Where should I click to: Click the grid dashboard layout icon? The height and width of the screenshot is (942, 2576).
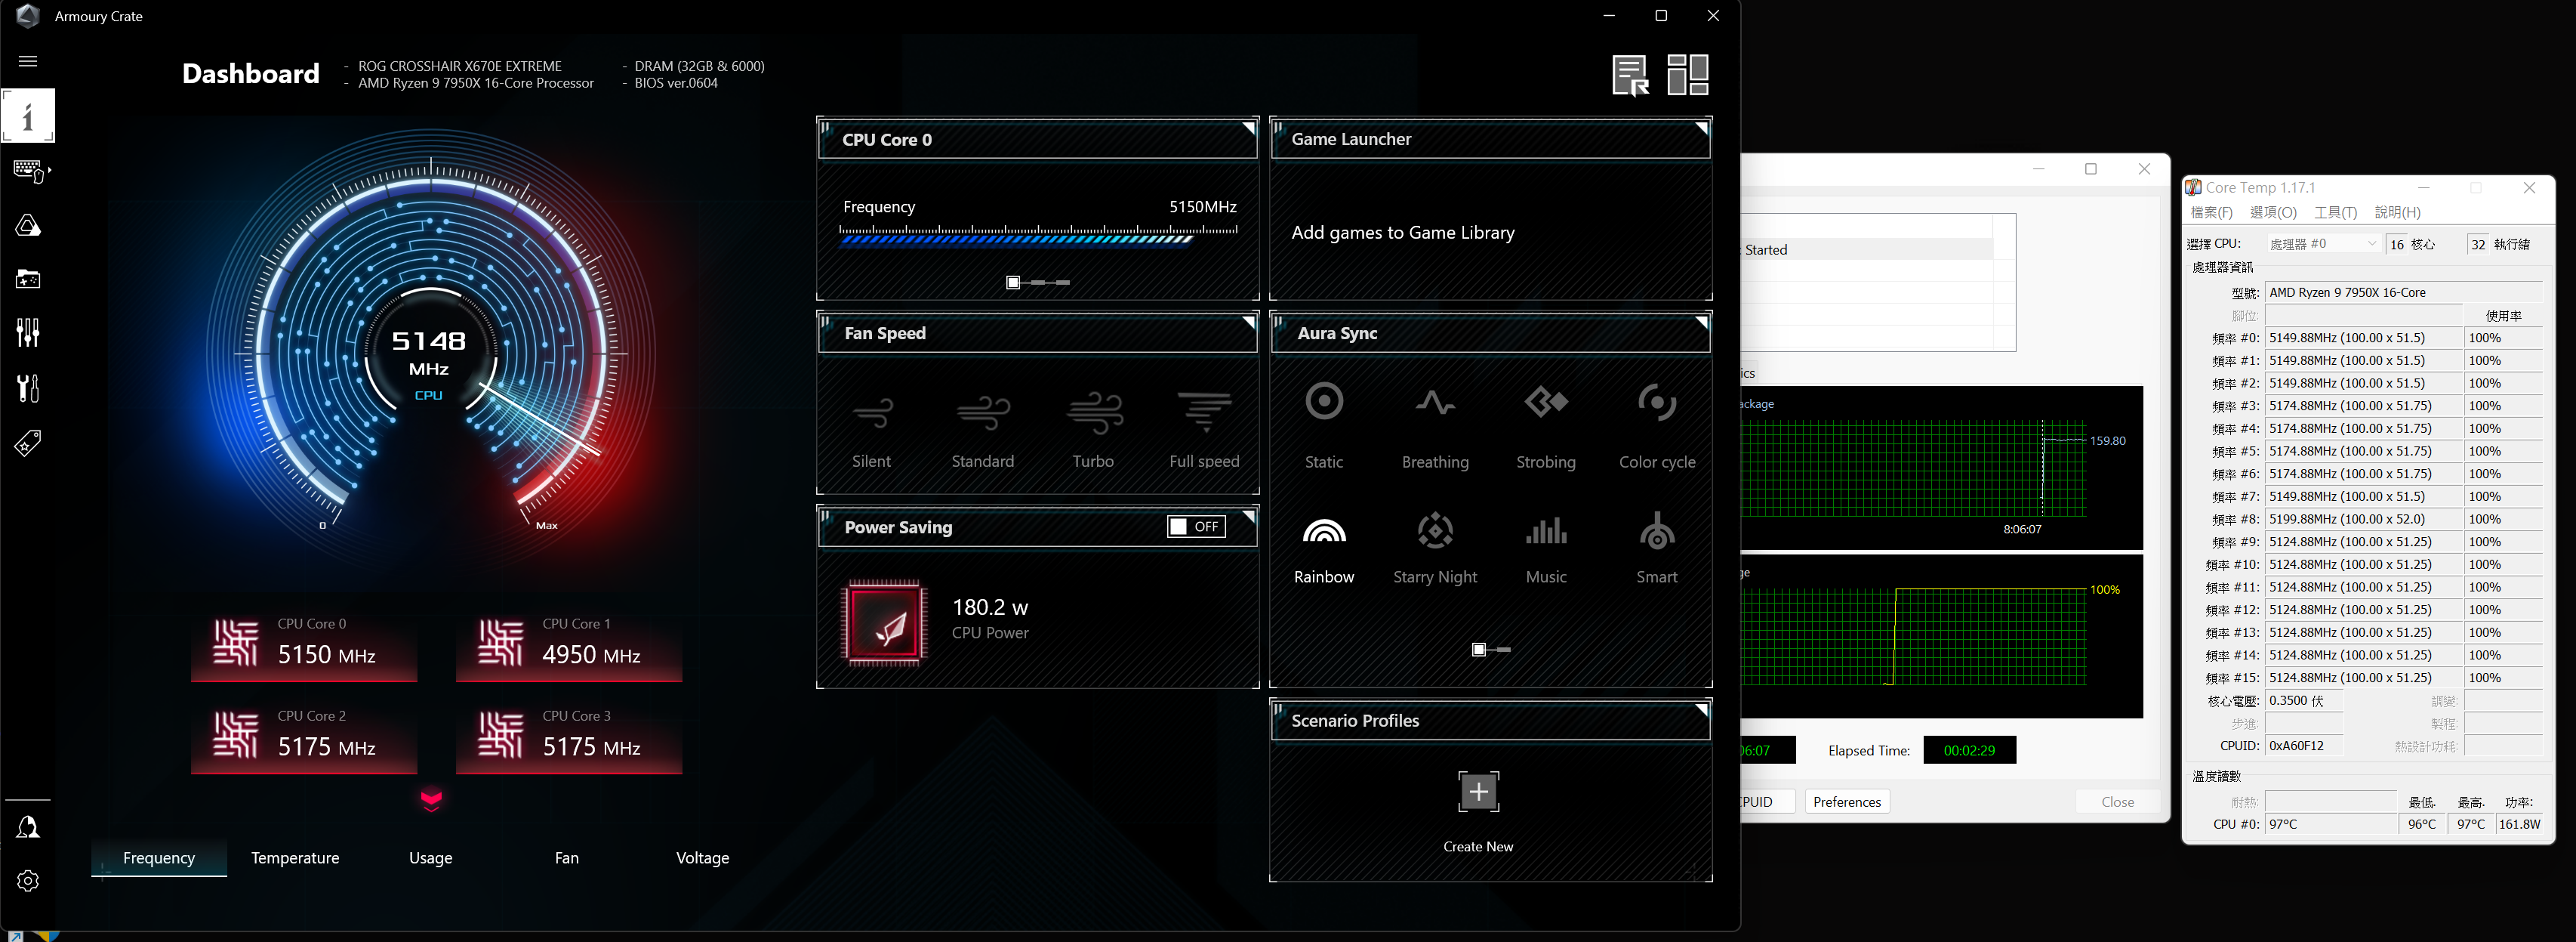coord(1688,75)
